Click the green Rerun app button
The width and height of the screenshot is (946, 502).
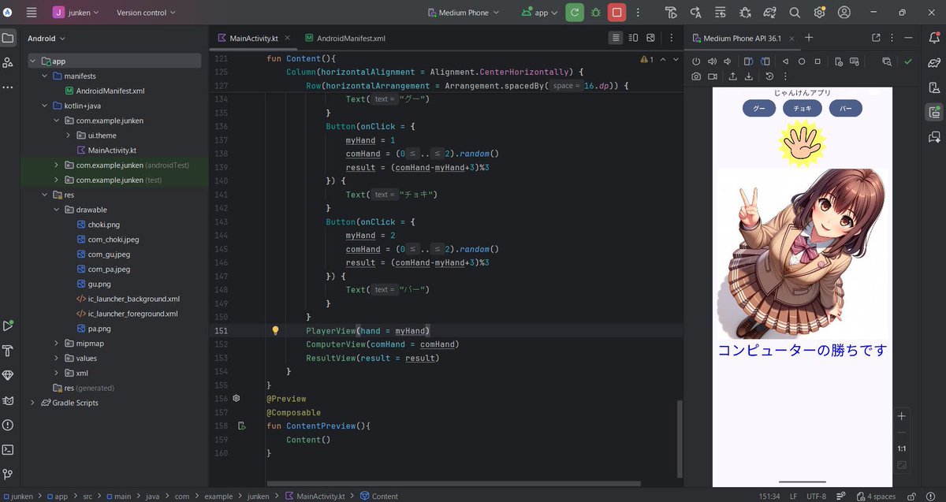point(574,12)
